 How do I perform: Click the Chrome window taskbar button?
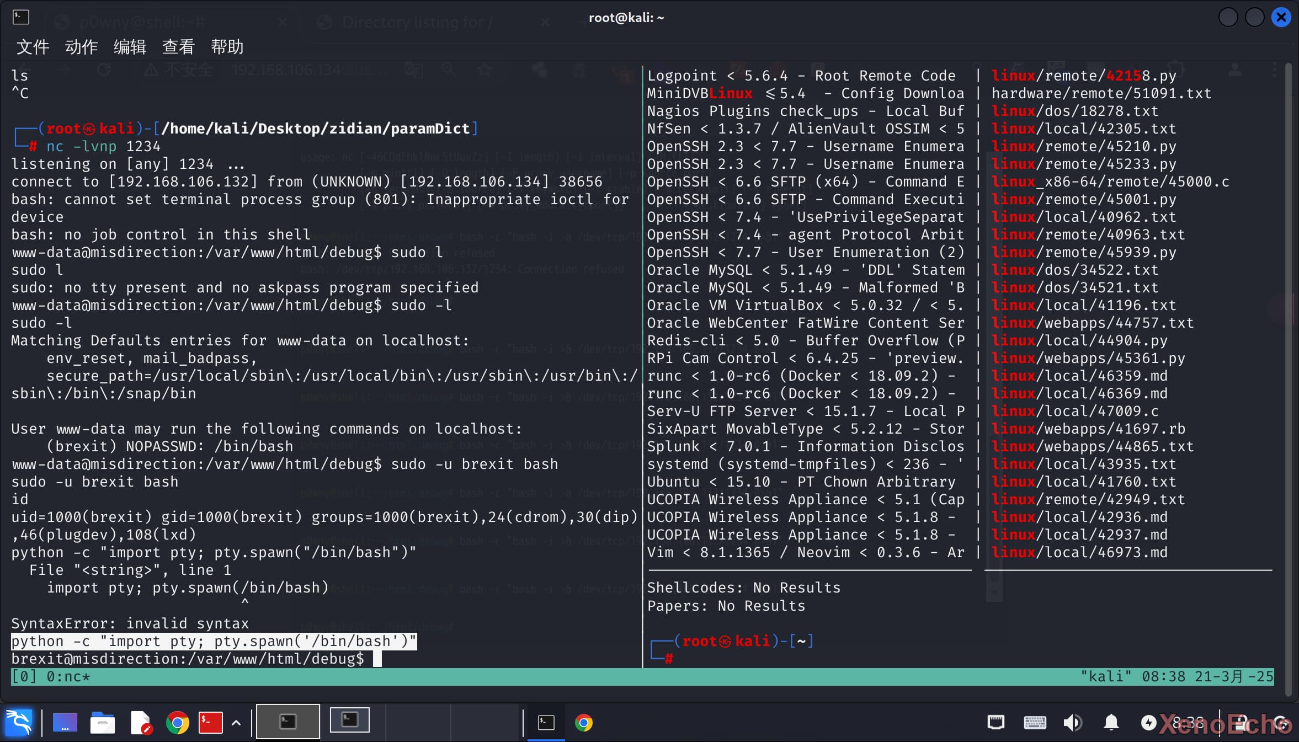[583, 722]
